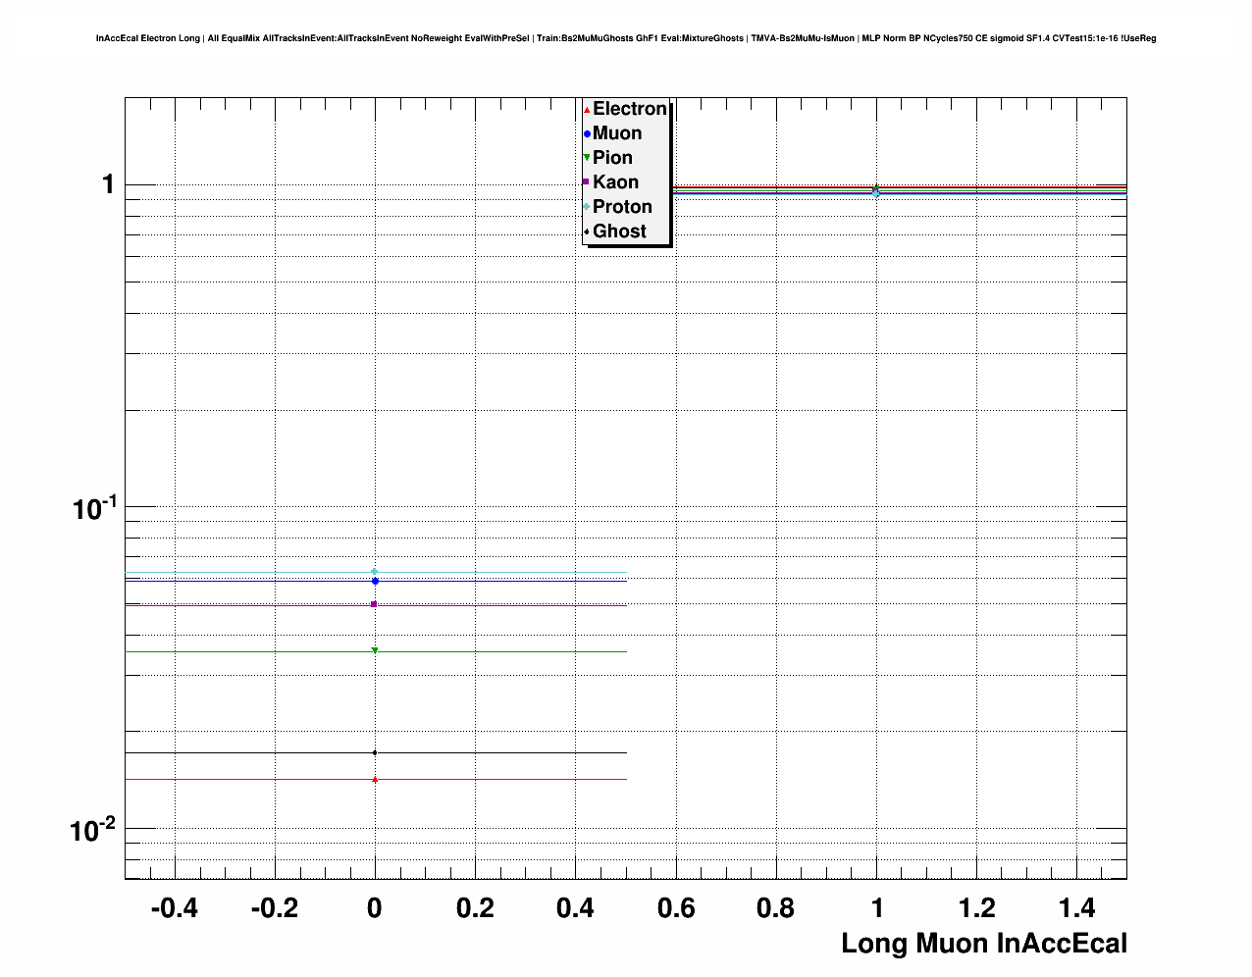This screenshot has height=977, width=1252.
Task: Click the x-axis tick label '1.2'
Action: click(977, 908)
